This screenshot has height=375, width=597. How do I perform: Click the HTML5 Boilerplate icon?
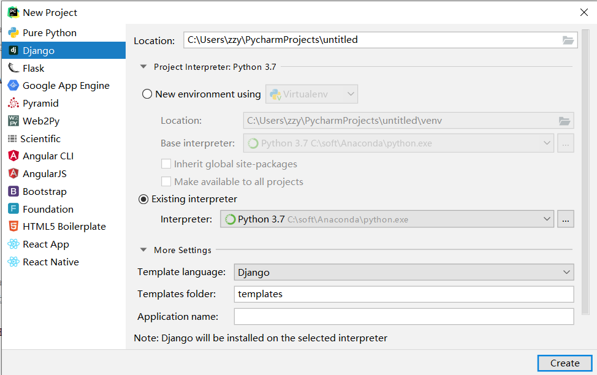[13, 227]
